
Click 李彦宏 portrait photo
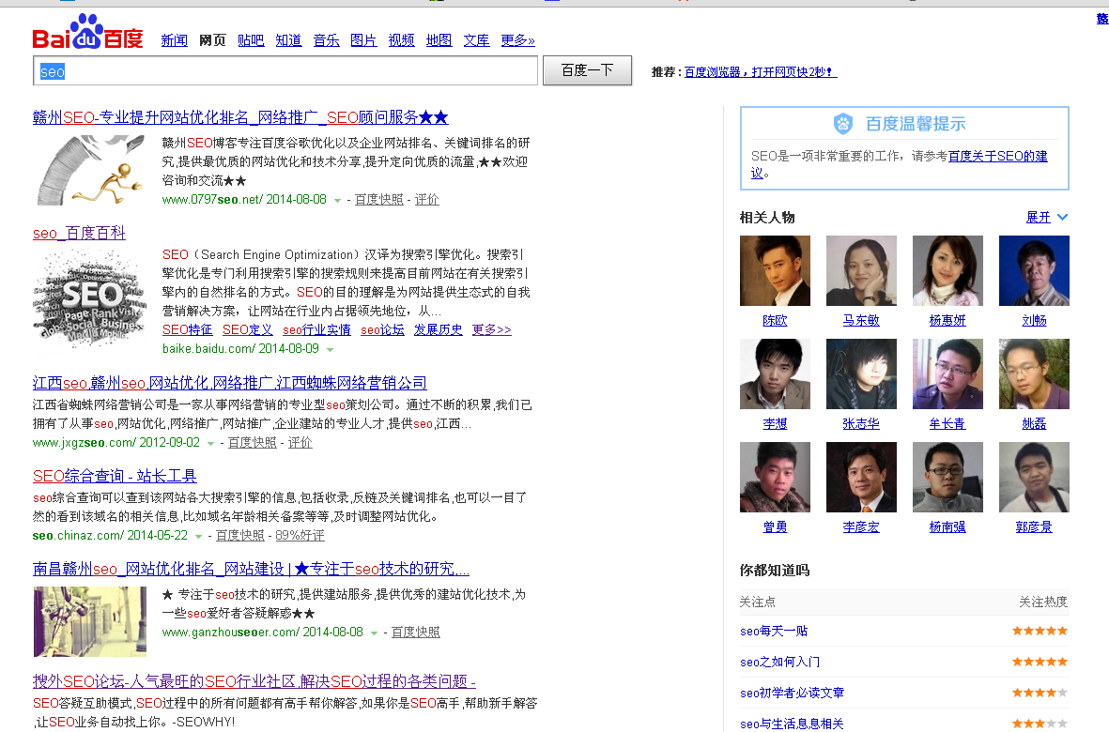861,477
